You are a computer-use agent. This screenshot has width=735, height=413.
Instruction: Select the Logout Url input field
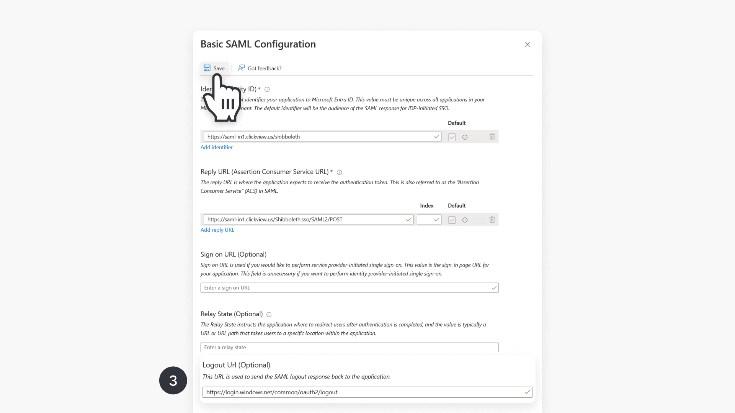367,392
